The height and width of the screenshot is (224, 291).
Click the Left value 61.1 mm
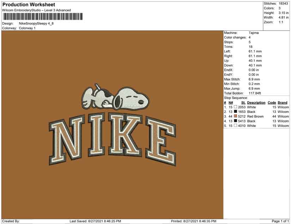(x=255, y=51)
